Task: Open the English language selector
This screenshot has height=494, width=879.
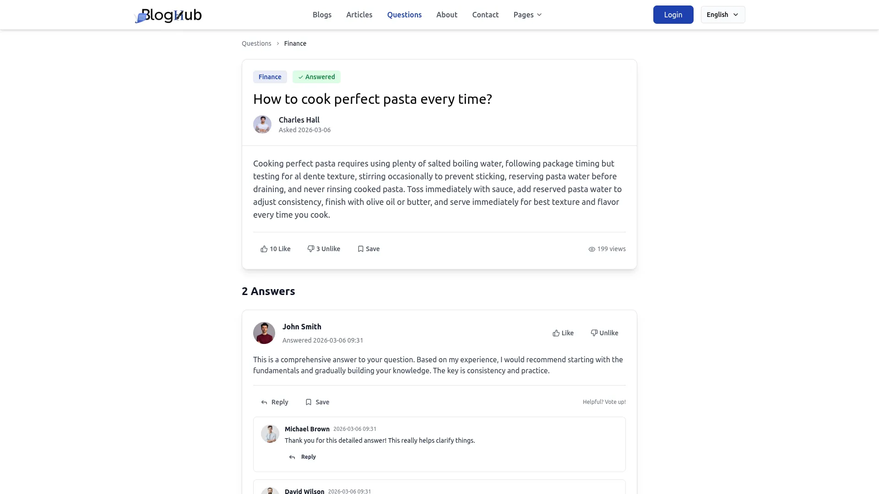Action: [x=722, y=14]
